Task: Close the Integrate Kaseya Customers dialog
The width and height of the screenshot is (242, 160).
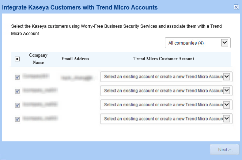Action: (236, 7)
